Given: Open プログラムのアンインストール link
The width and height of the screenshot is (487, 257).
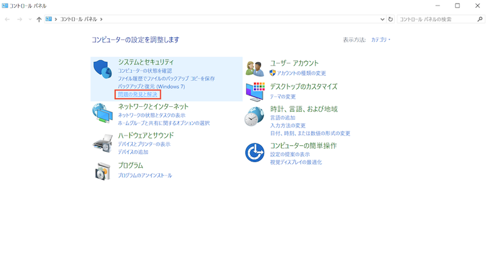Looking at the screenshot, I should coord(145,175).
